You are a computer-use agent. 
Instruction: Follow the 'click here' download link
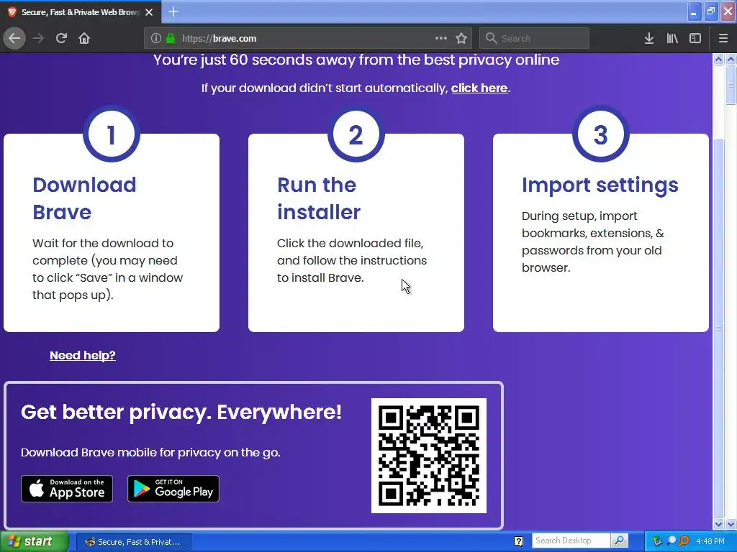(479, 88)
